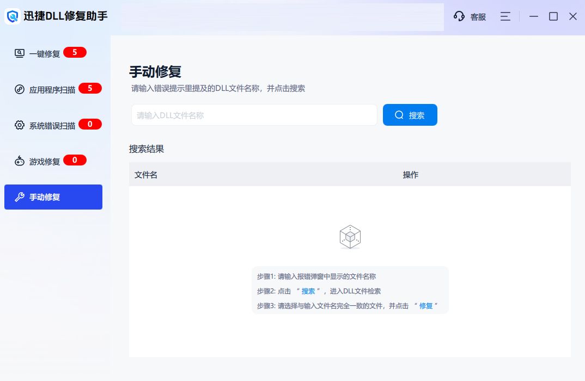Click the red badge 0 beside 游戏修复
Image resolution: width=585 pixels, height=381 pixels.
tap(75, 160)
